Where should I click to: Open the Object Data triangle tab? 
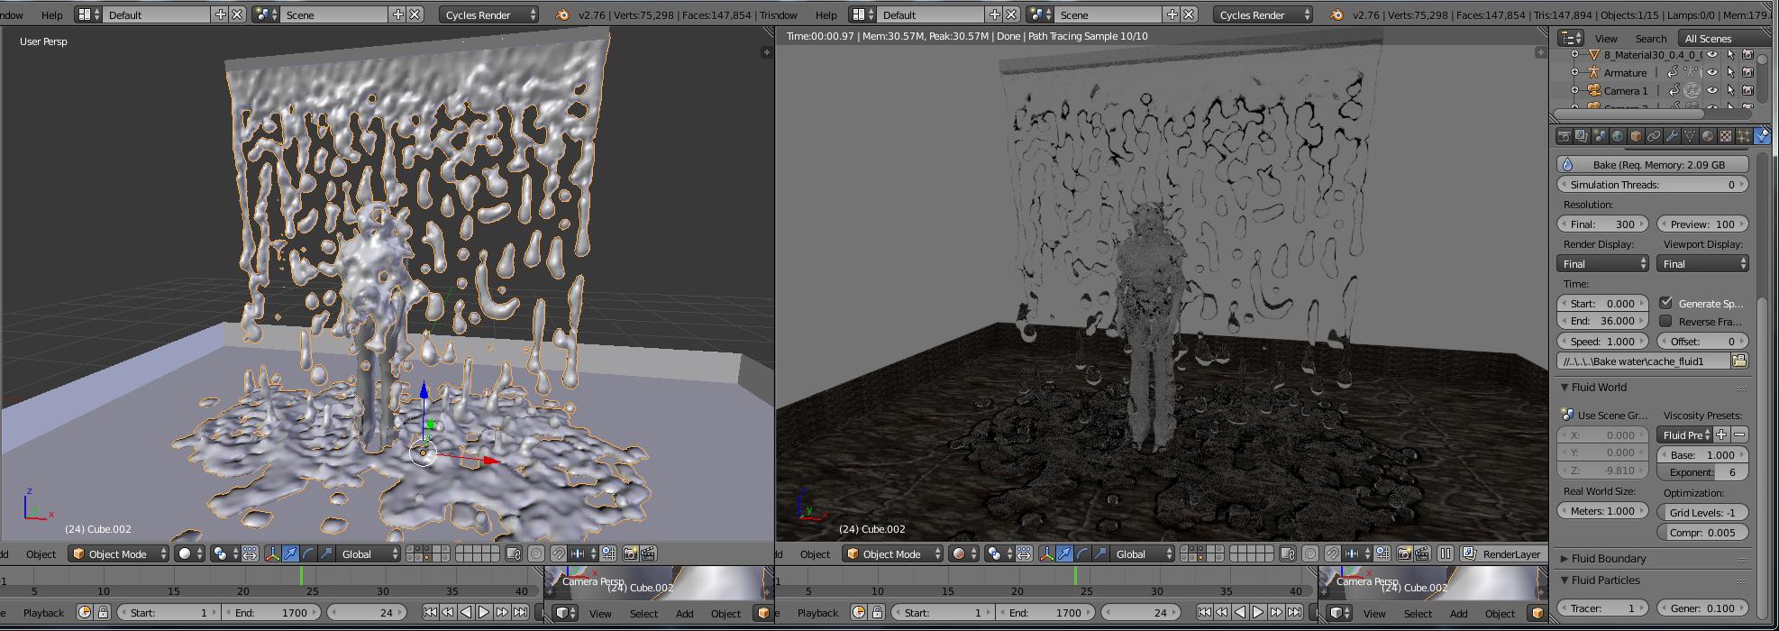[1690, 136]
